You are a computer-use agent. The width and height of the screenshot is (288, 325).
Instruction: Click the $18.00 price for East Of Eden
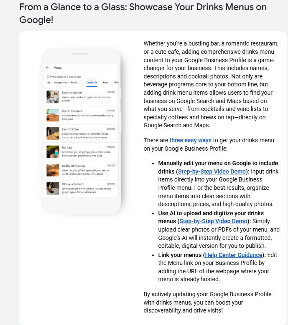[x=111, y=129]
